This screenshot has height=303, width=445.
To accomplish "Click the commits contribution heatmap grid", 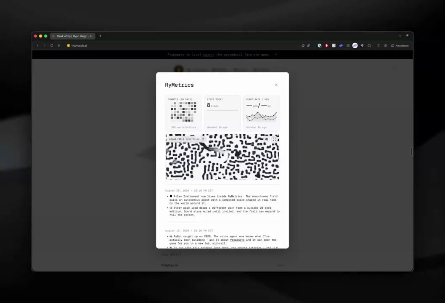I will 183,112.
